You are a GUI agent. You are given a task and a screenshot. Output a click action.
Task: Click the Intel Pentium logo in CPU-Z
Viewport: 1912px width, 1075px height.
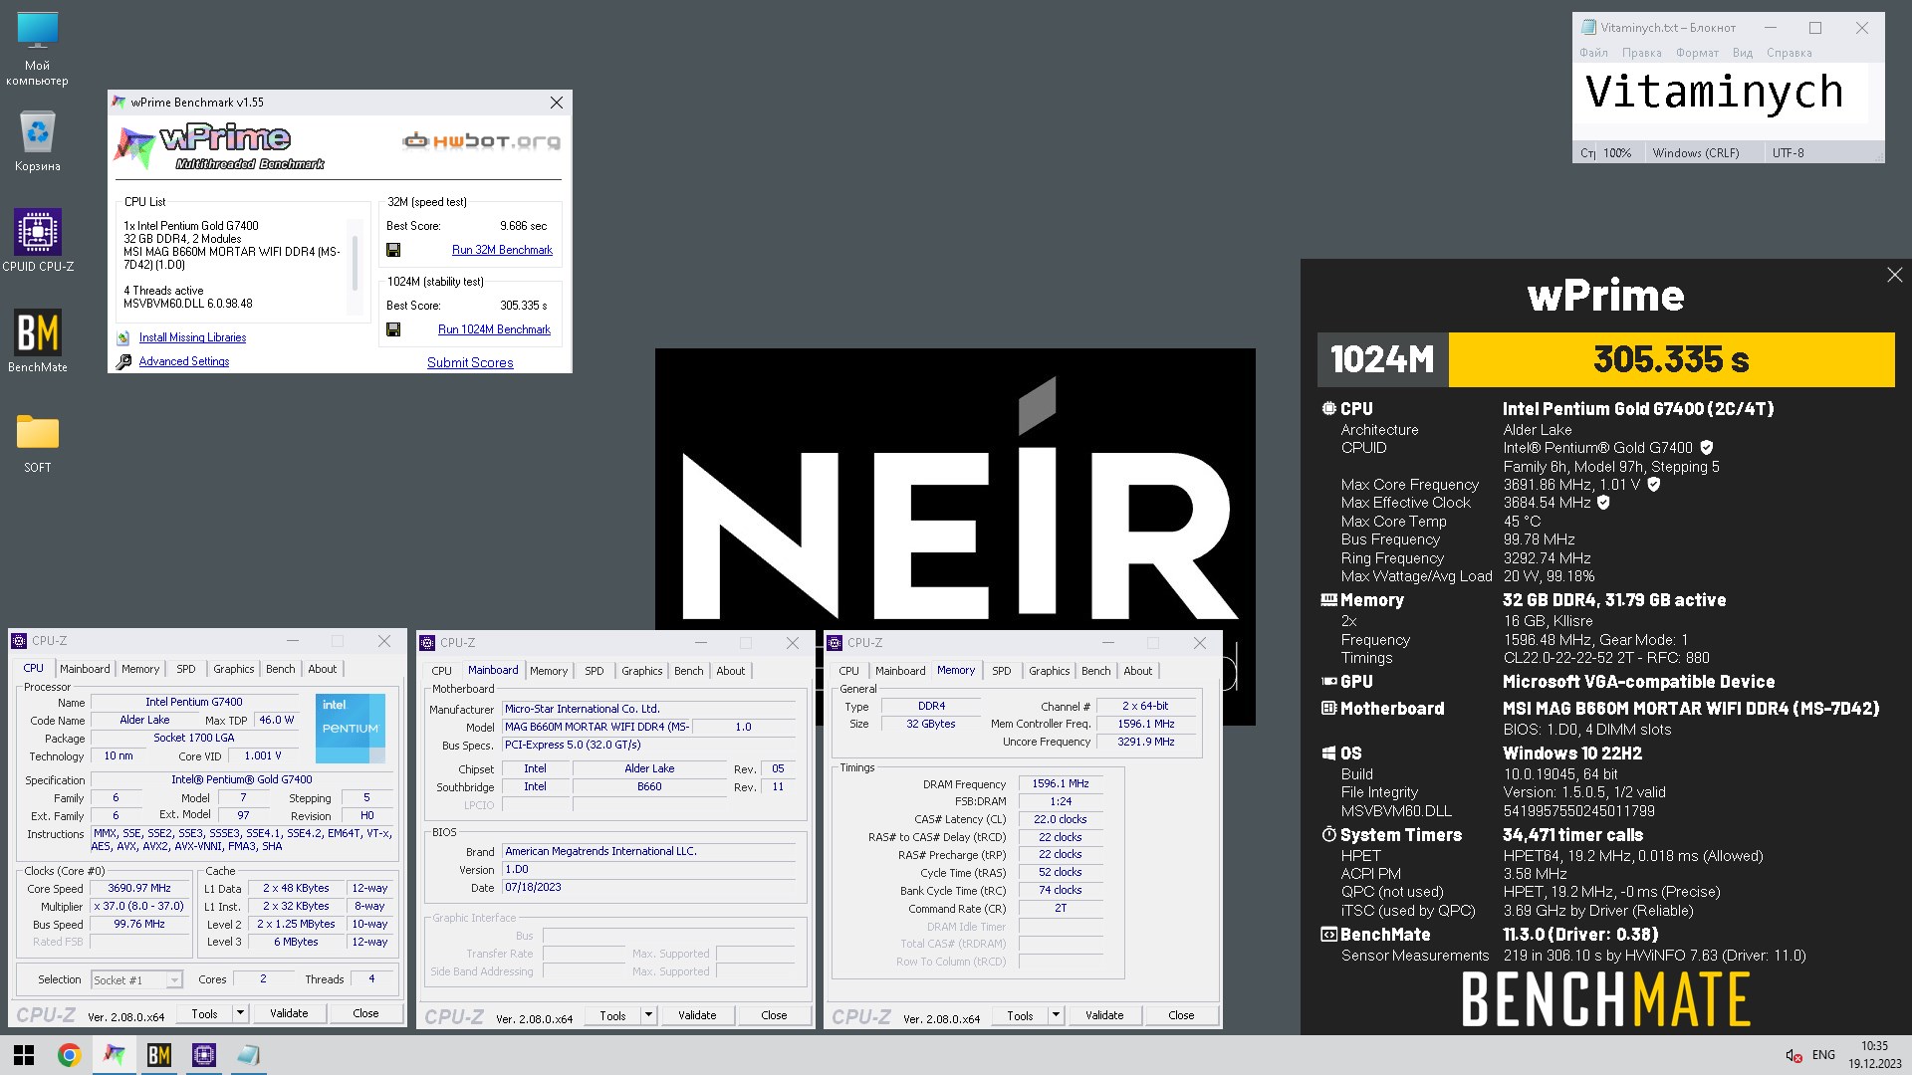coord(351,729)
